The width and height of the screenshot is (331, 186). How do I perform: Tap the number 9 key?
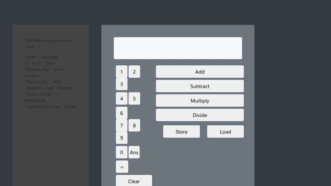[121, 138]
